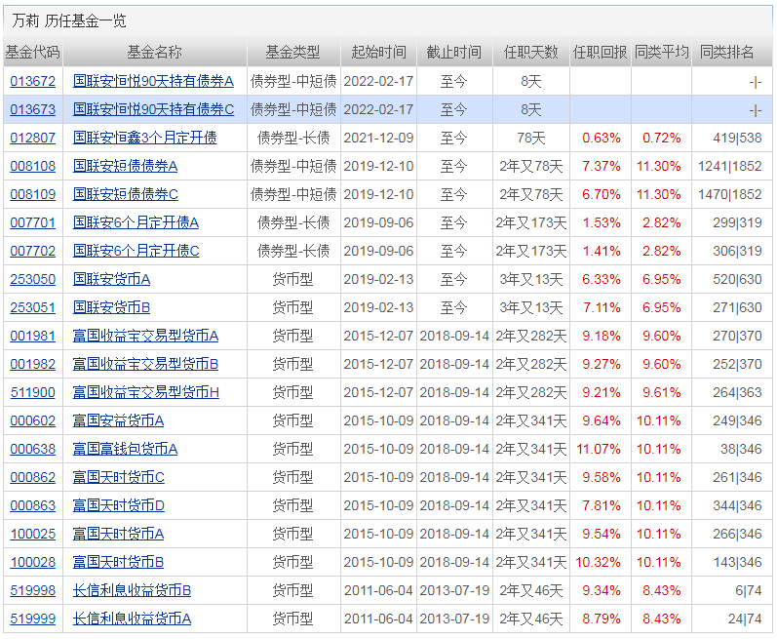Open fund code 008108
This screenshot has width=777, height=639.
[x=32, y=166]
